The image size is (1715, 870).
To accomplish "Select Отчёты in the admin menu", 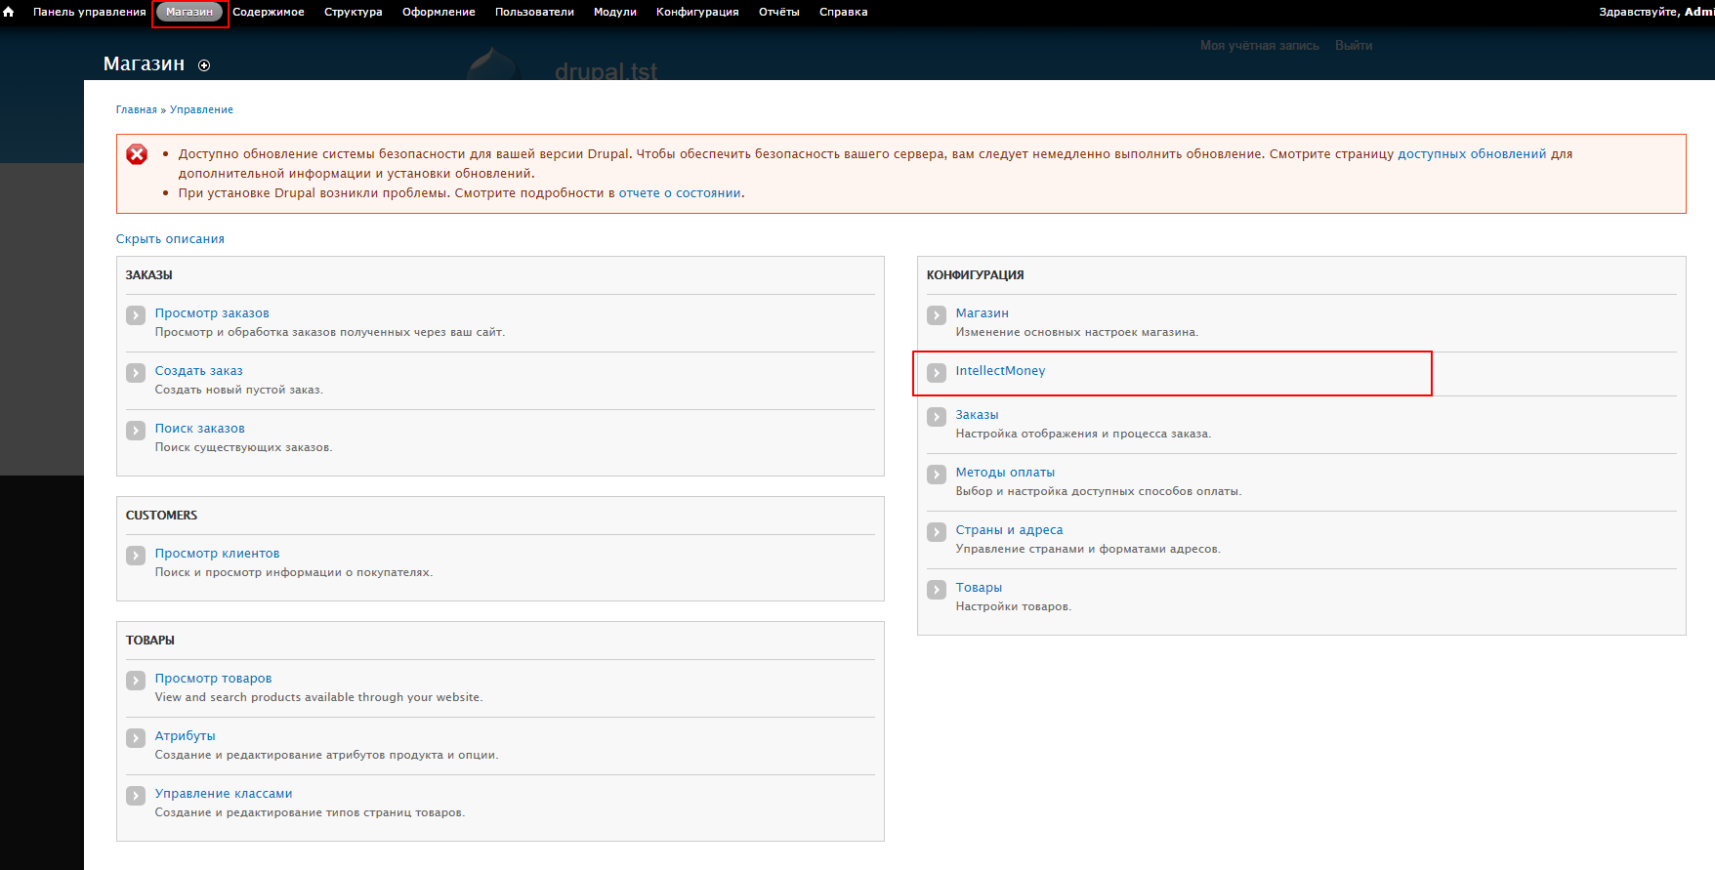I will 778,12.
